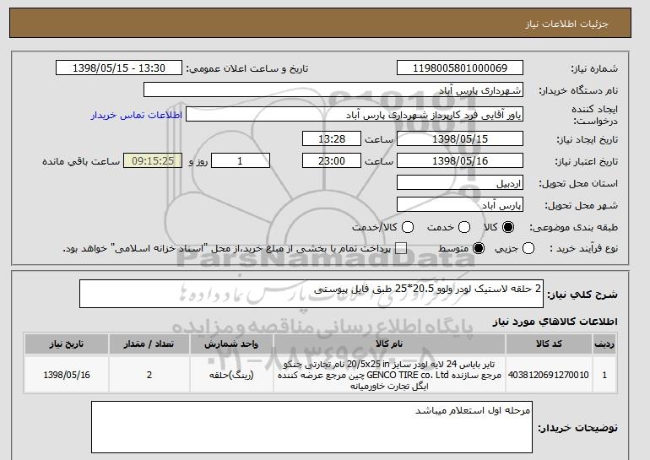The image size is (650, 460).
Task: Click the buyer organization field شهرداری پارس آباد
Action: point(333,90)
